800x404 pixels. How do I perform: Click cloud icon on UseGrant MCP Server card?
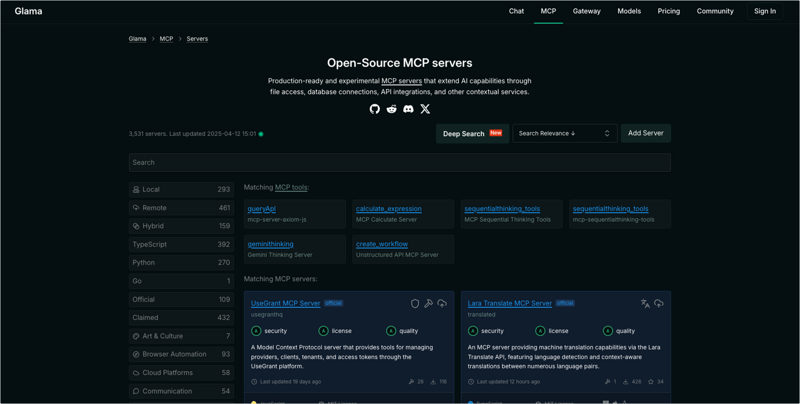pyautogui.click(x=442, y=303)
